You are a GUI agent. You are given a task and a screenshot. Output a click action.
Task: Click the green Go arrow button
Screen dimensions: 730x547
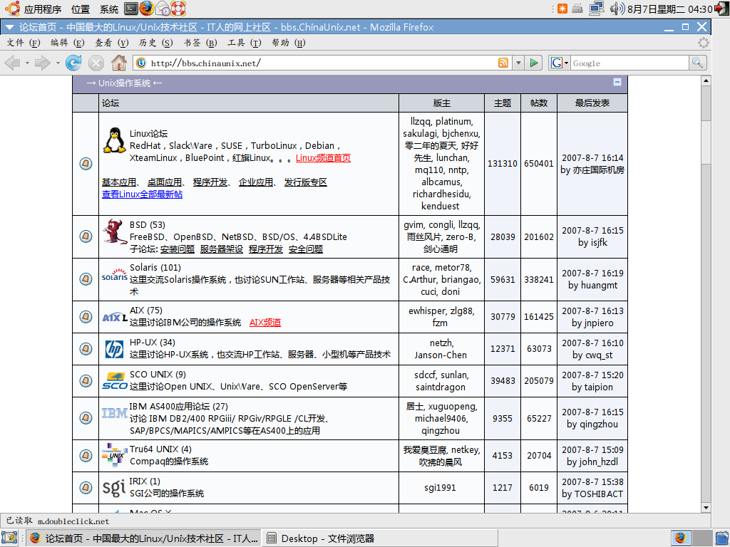534,63
